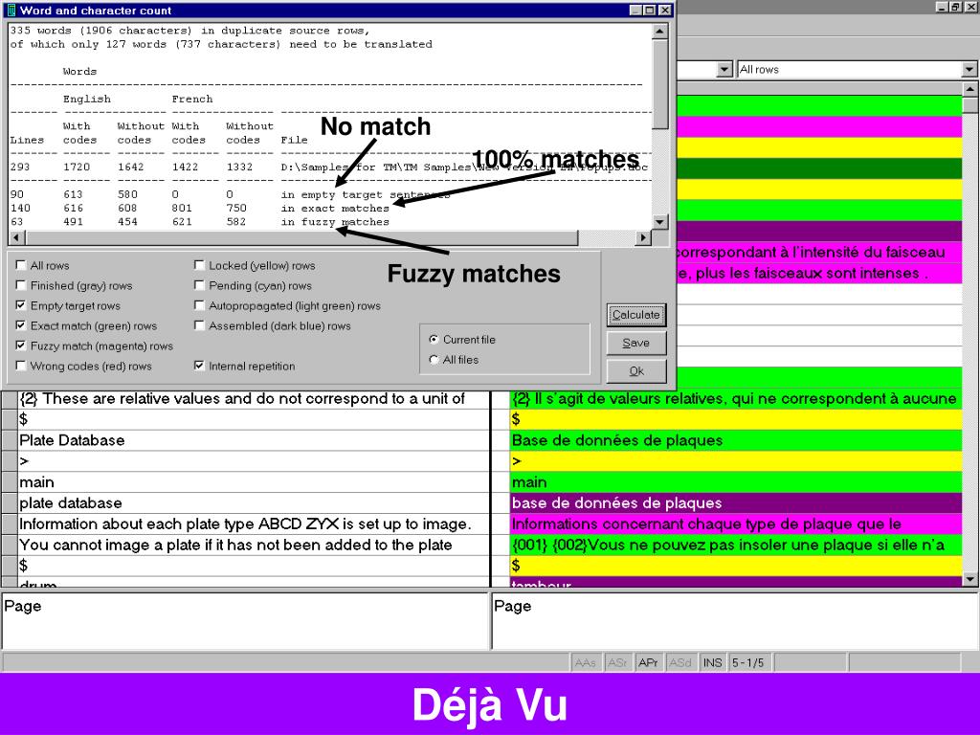
Task: Select the source cell "plate database" in lowercase
Action: point(254,503)
